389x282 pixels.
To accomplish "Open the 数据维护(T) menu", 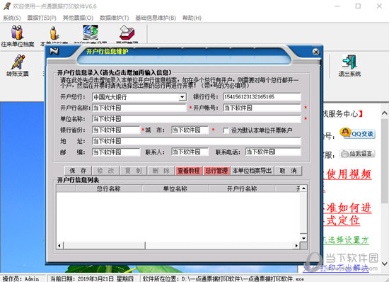I will click(x=114, y=18).
